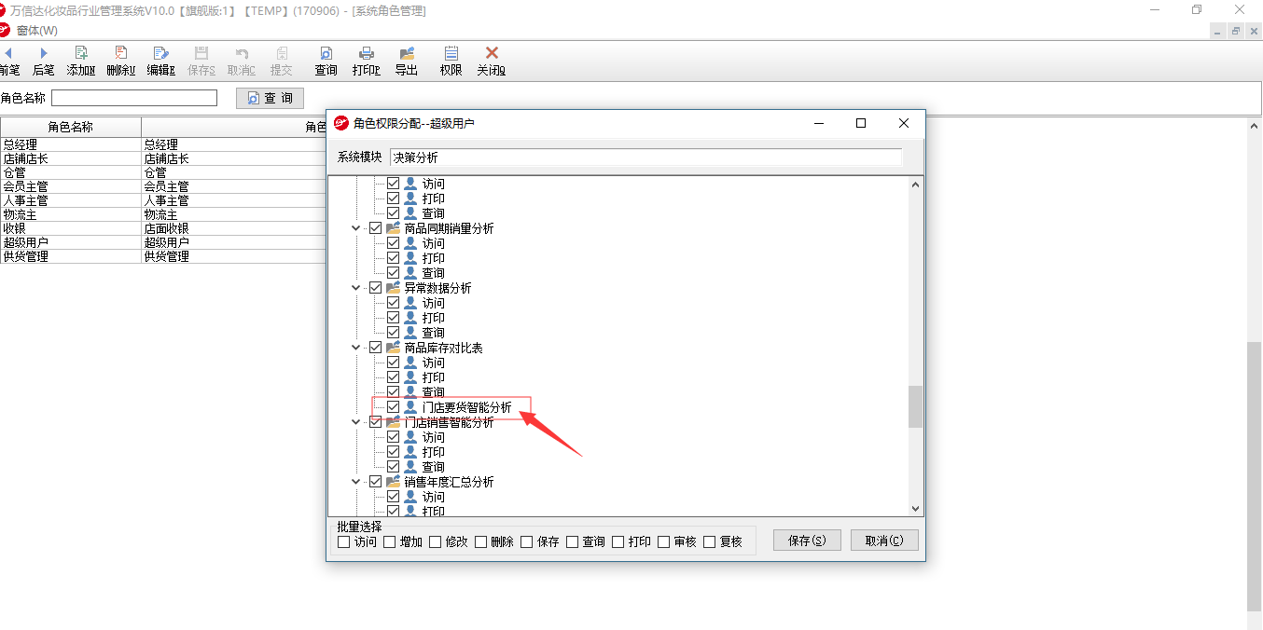Select the 收银 role row
The height and width of the screenshot is (630, 1263).
tap(163, 228)
